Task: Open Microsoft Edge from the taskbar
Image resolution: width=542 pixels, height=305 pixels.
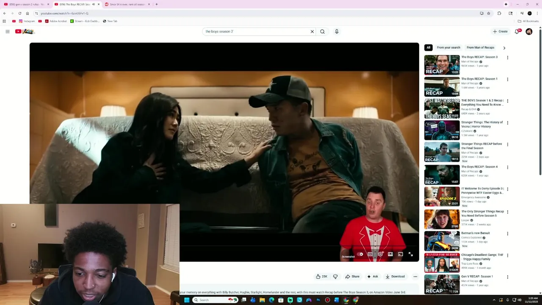Action: point(271,300)
